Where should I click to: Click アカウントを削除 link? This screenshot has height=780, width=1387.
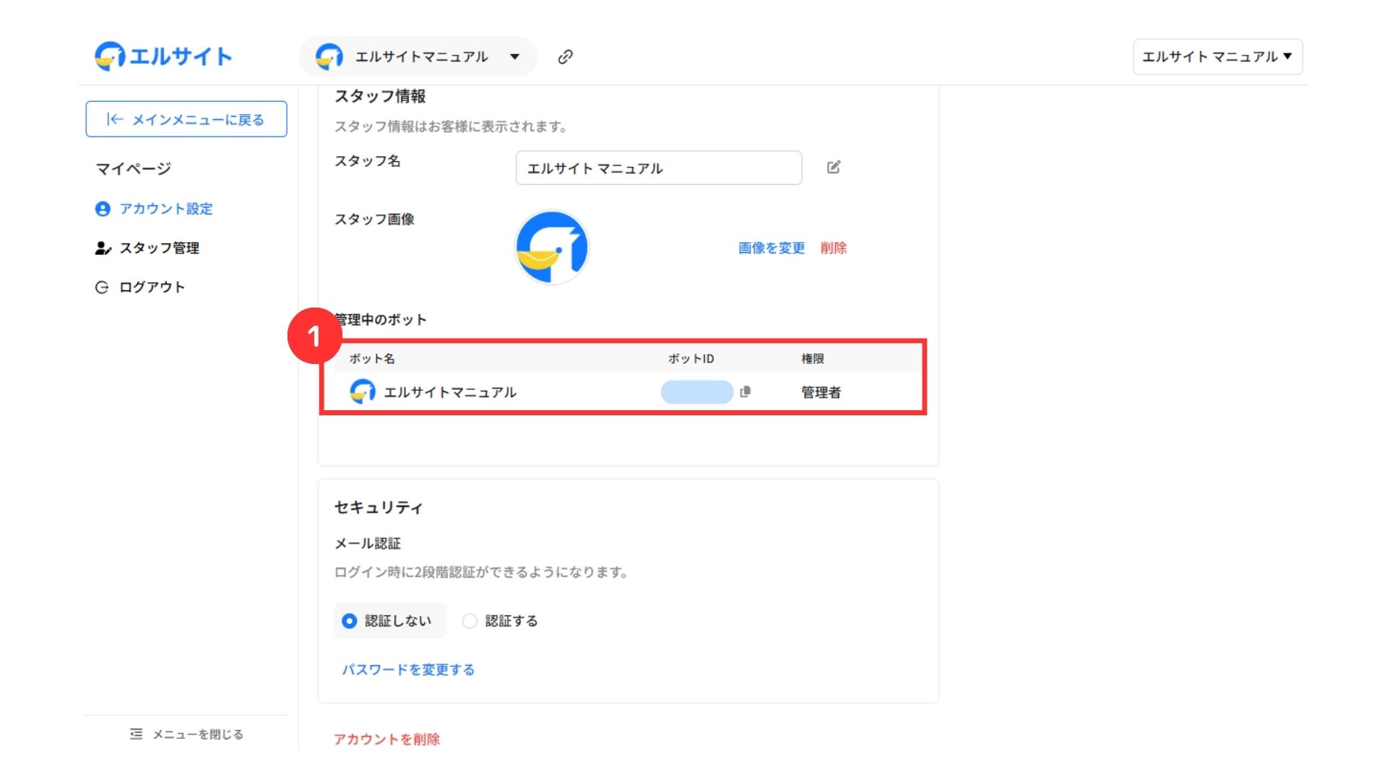386,739
